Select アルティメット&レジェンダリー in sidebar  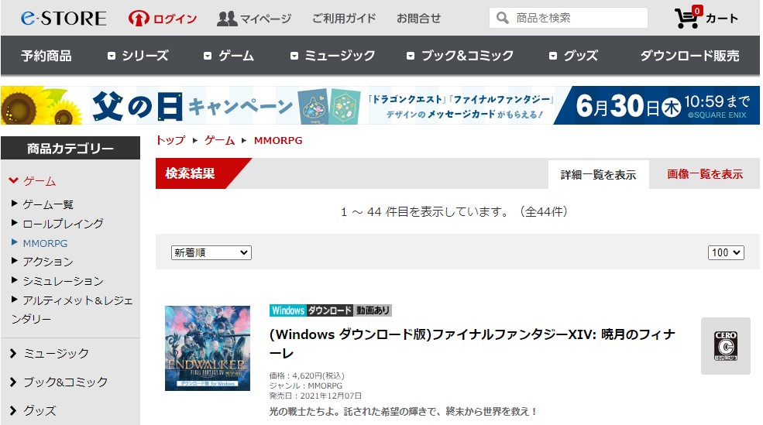[71, 310]
